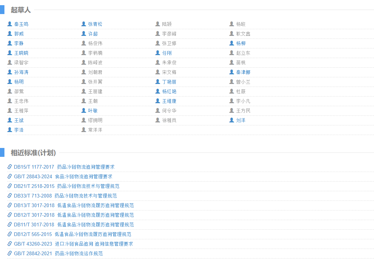The height and width of the screenshot is (263, 374).
Task: Click the link icon beside DB33/T 713-2008
Action: [x=10, y=196]
